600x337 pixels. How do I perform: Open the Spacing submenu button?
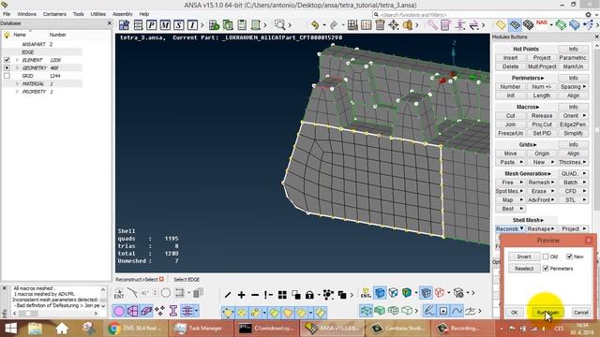[573, 87]
